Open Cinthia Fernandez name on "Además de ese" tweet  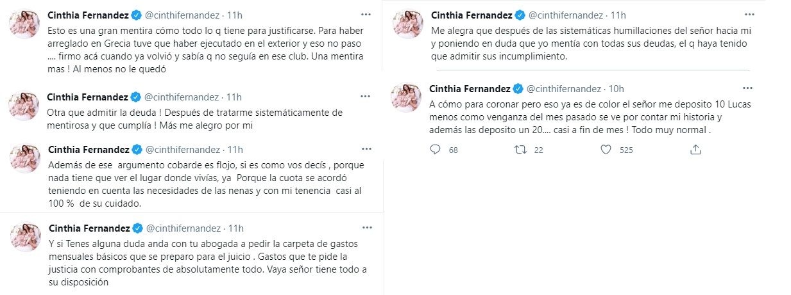click(88, 150)
